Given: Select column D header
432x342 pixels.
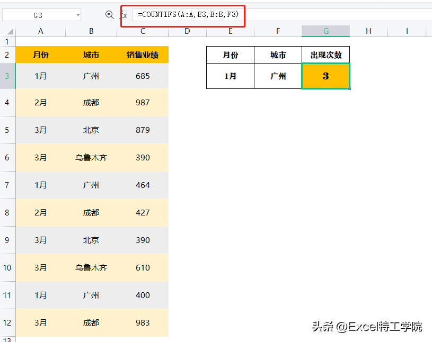Looking at the screenshot, I should tap(187, 31).
